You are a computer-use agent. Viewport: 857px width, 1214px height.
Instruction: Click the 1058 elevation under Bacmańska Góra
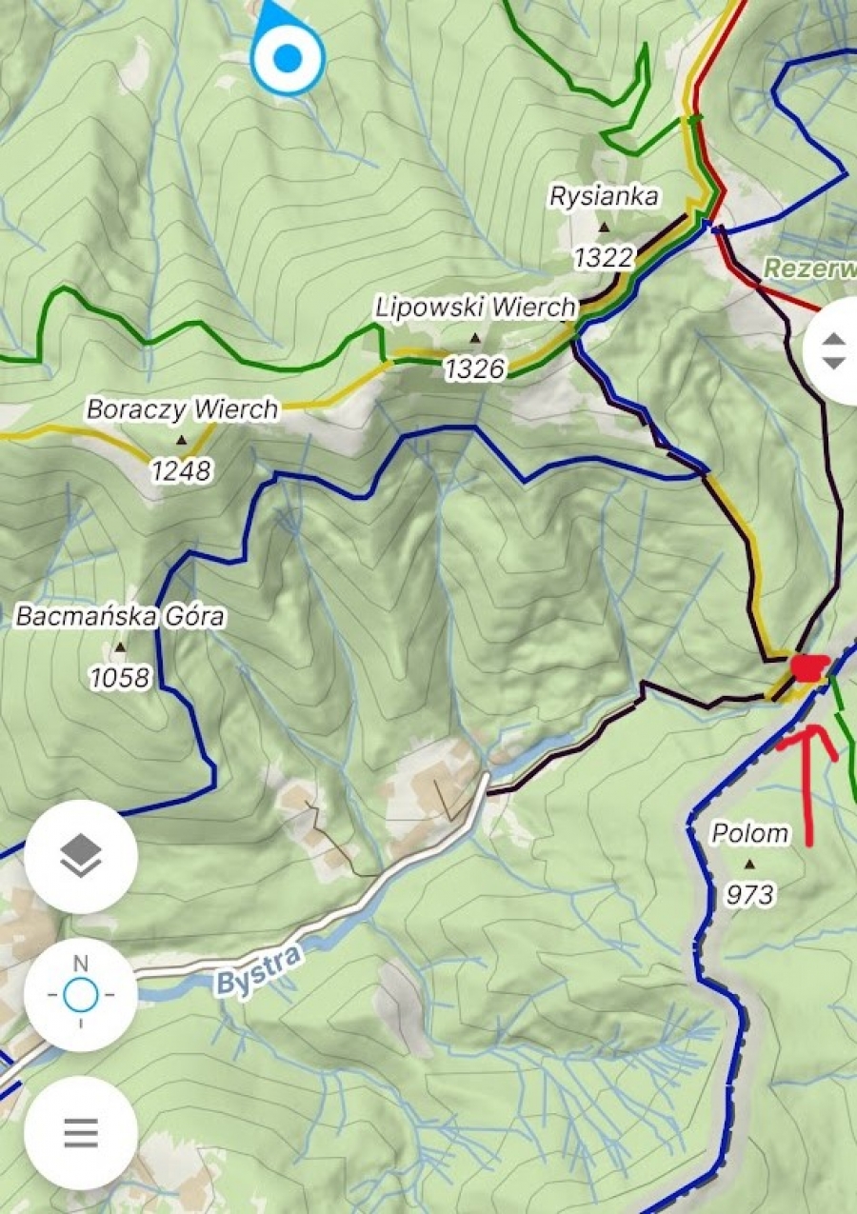point(120,678)
